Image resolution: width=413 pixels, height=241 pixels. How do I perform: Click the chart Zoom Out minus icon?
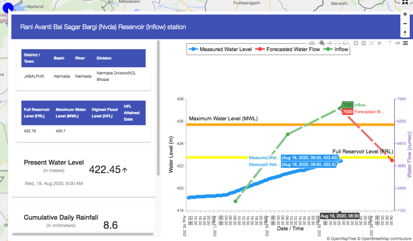point(363,43)
